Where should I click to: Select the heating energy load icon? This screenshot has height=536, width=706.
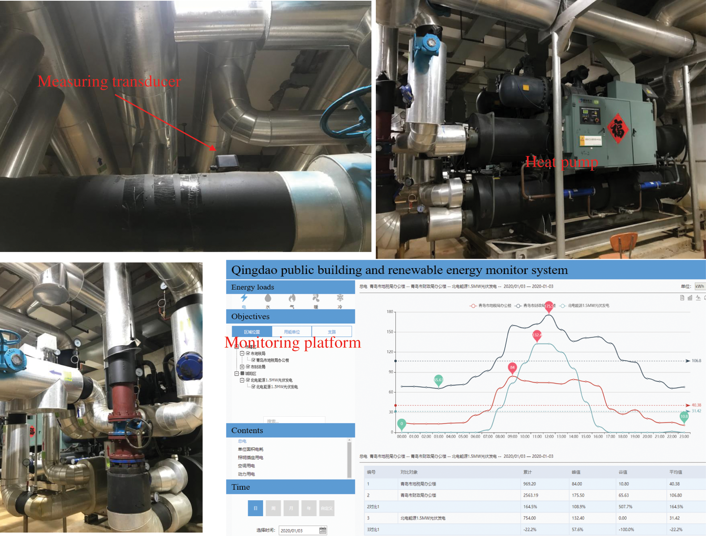point(316,298)
